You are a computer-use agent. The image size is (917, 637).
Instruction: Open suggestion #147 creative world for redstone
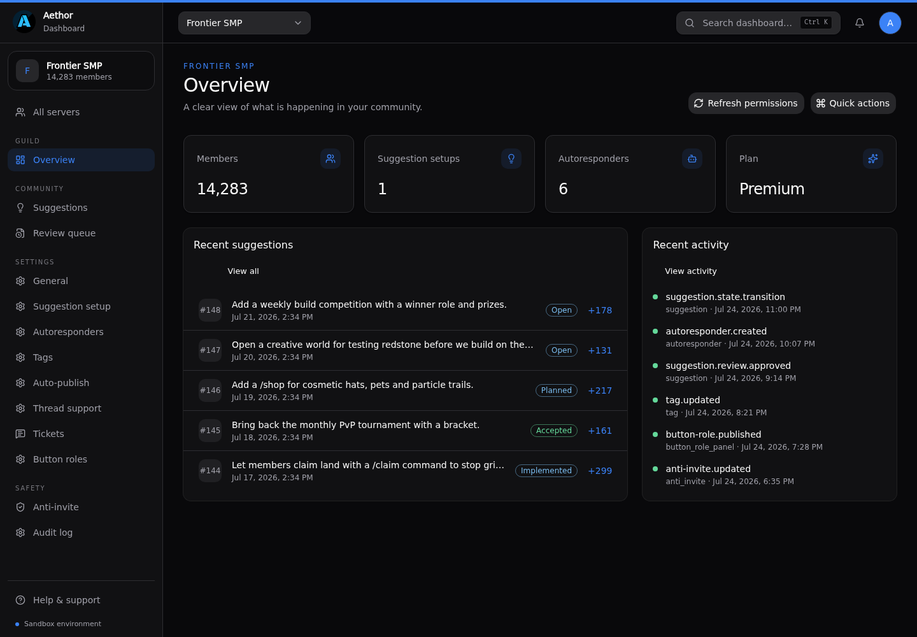[405, 350]
